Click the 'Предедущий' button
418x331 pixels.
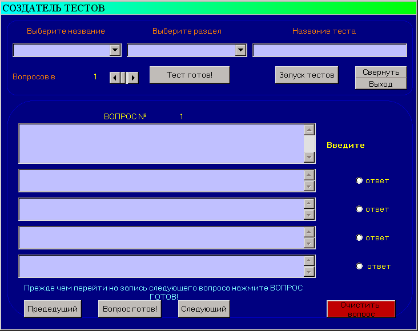53,309
